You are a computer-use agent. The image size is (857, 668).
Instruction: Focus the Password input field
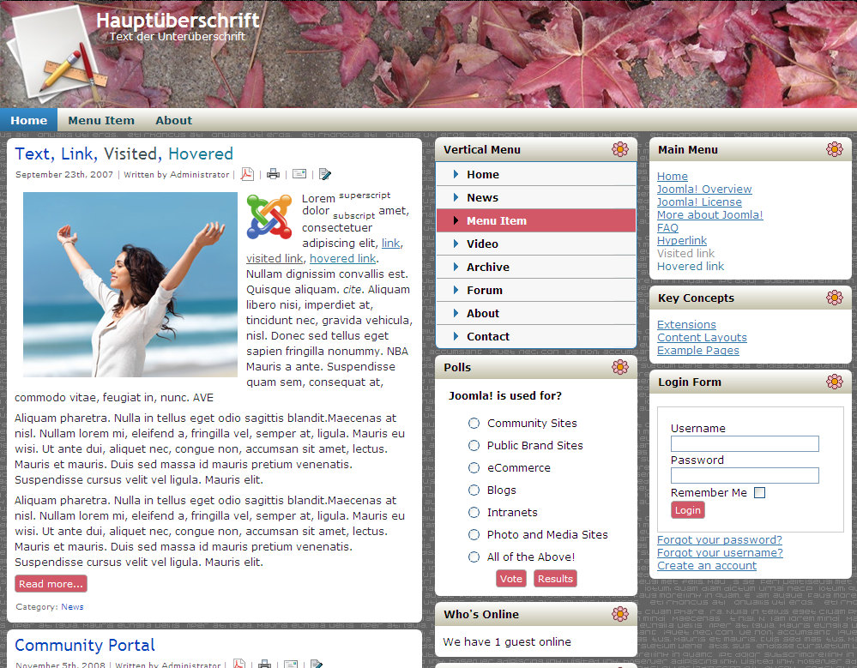[745, 475]
